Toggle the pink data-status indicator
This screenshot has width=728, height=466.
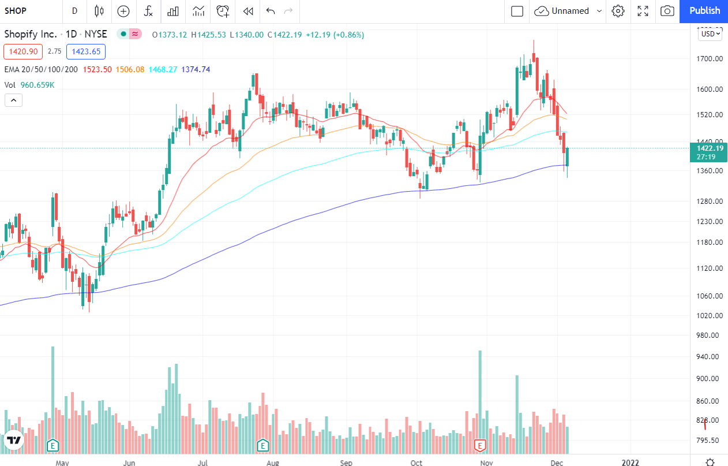click(136, 34)
